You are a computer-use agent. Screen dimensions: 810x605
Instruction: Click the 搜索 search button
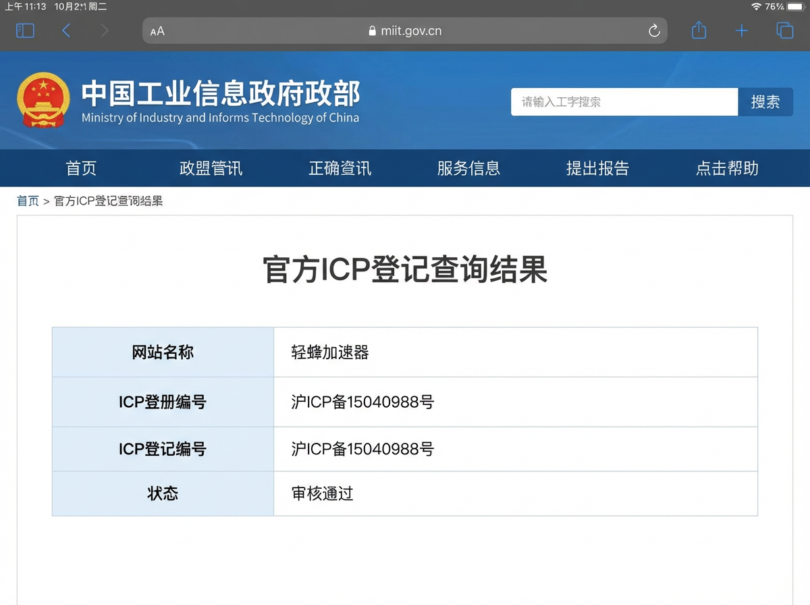765,101
